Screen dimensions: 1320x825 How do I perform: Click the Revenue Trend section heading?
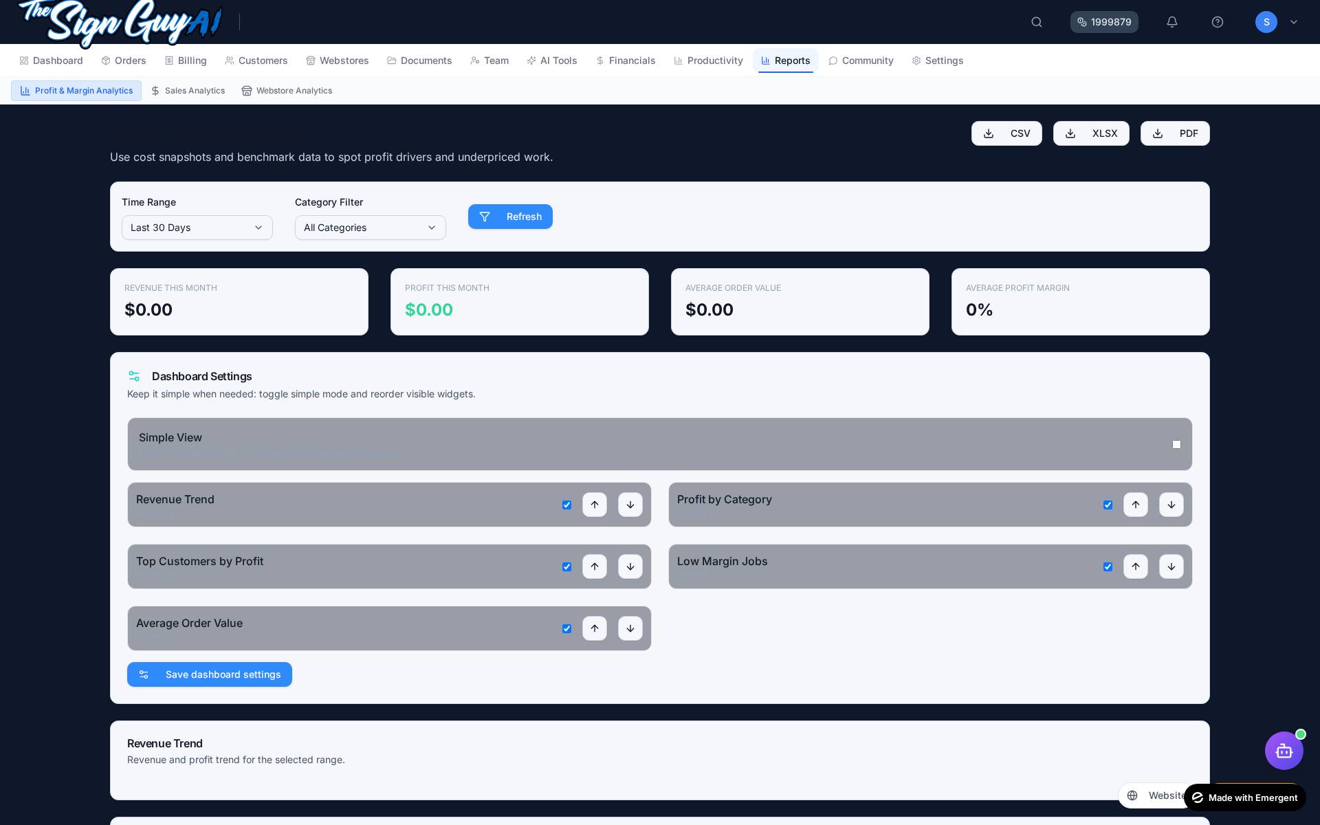[x=165, y=743]
